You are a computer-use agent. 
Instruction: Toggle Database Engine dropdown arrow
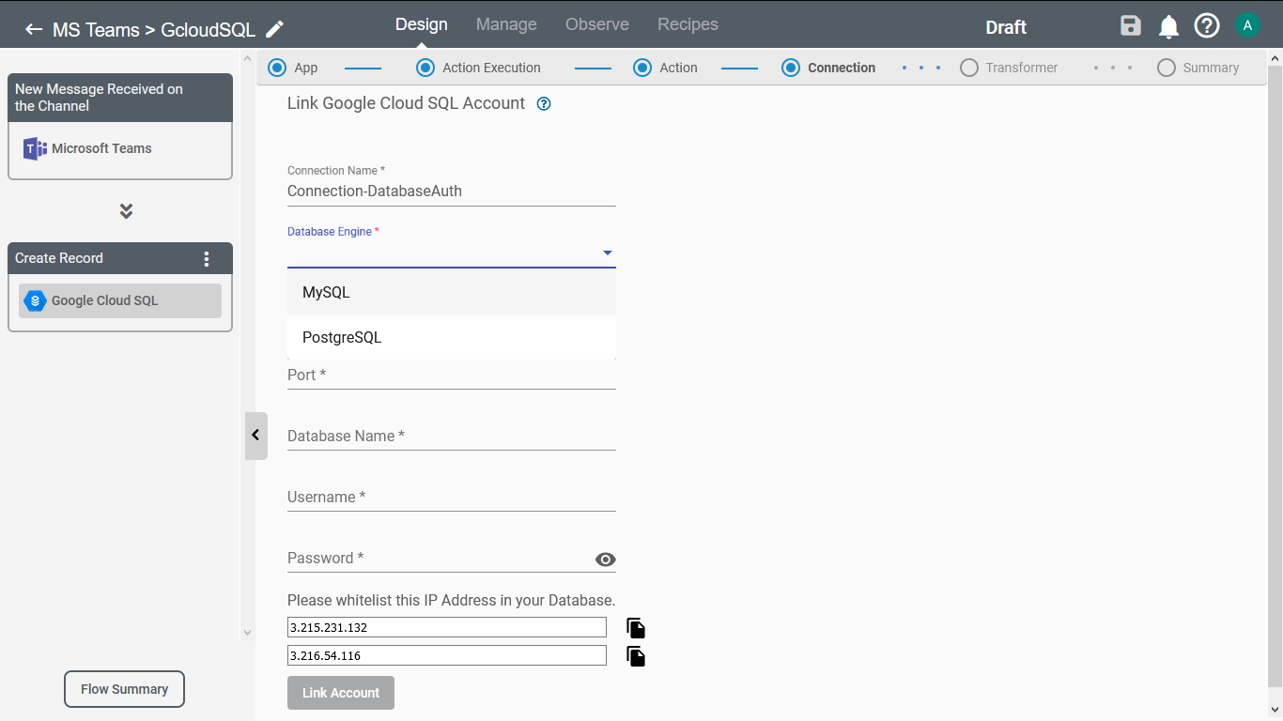607,253
